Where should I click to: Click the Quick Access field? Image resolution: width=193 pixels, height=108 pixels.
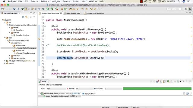[174, 9]
